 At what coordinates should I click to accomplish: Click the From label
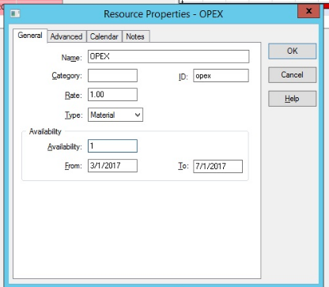(74, 166)
